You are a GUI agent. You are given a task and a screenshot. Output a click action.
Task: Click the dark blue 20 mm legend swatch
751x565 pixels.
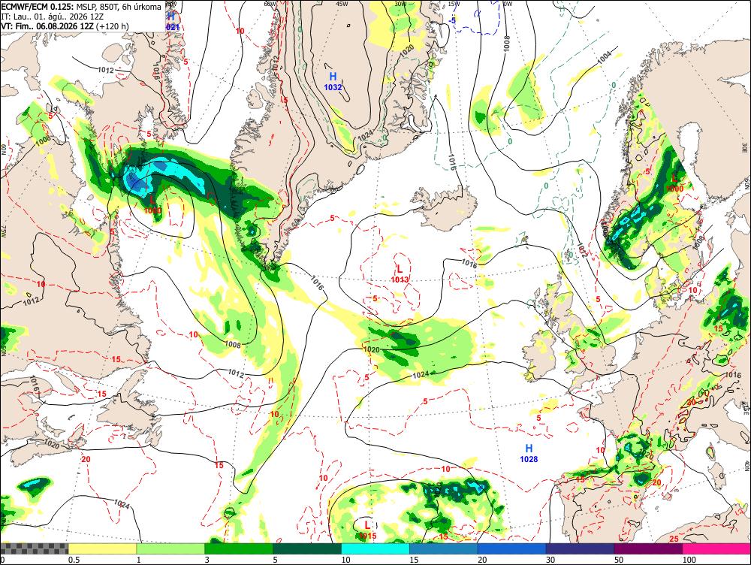pos(511,548)
